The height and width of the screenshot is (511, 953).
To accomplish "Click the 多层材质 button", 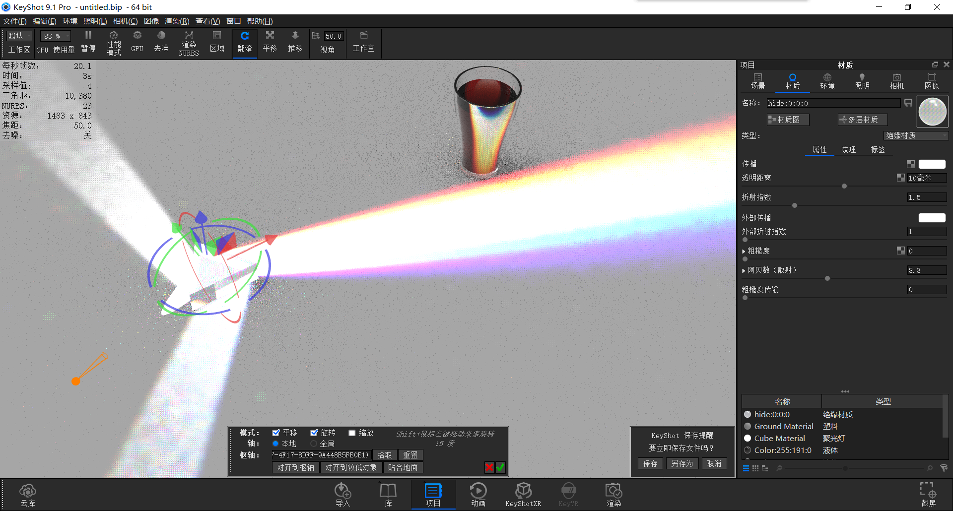I will click(x=862, y=119).
